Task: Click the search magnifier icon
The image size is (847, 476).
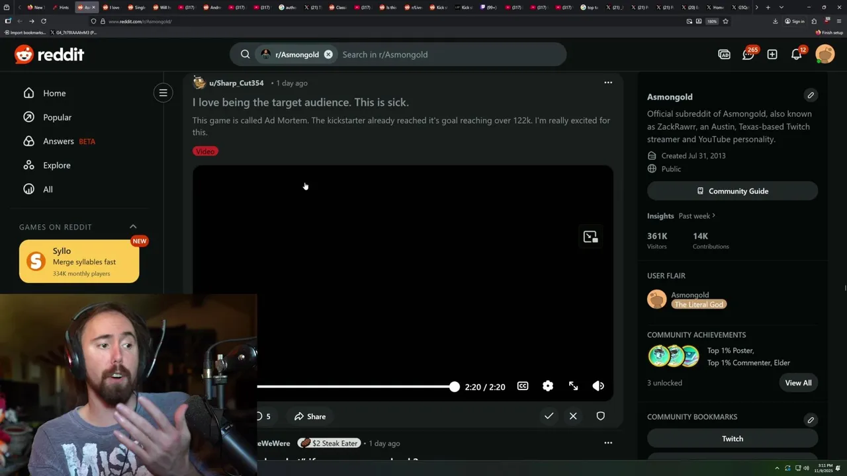Action: coord(245,54)
